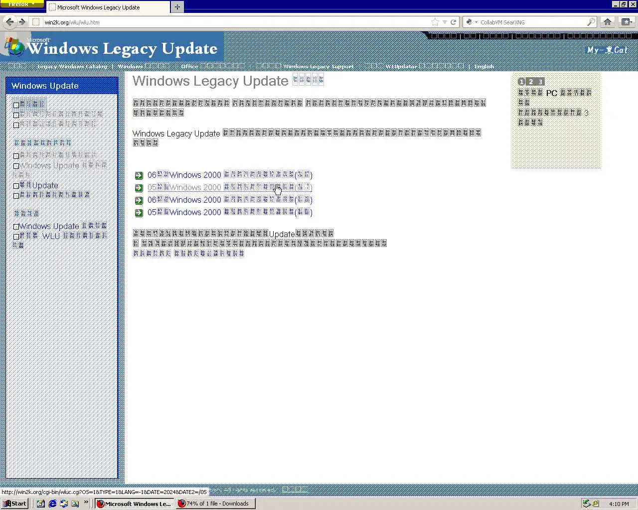Click first quick launch icon beside Start

coord(41,504)
